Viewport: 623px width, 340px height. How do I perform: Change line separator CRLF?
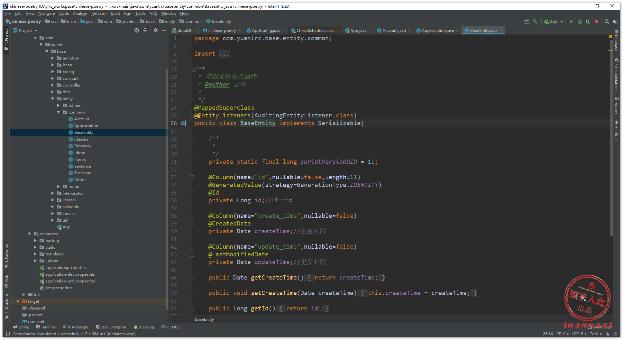(x=563, y=334)
